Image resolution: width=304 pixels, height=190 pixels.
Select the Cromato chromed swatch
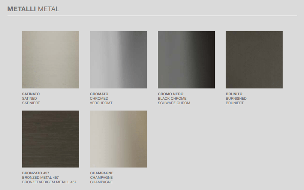tap(118, 60)
